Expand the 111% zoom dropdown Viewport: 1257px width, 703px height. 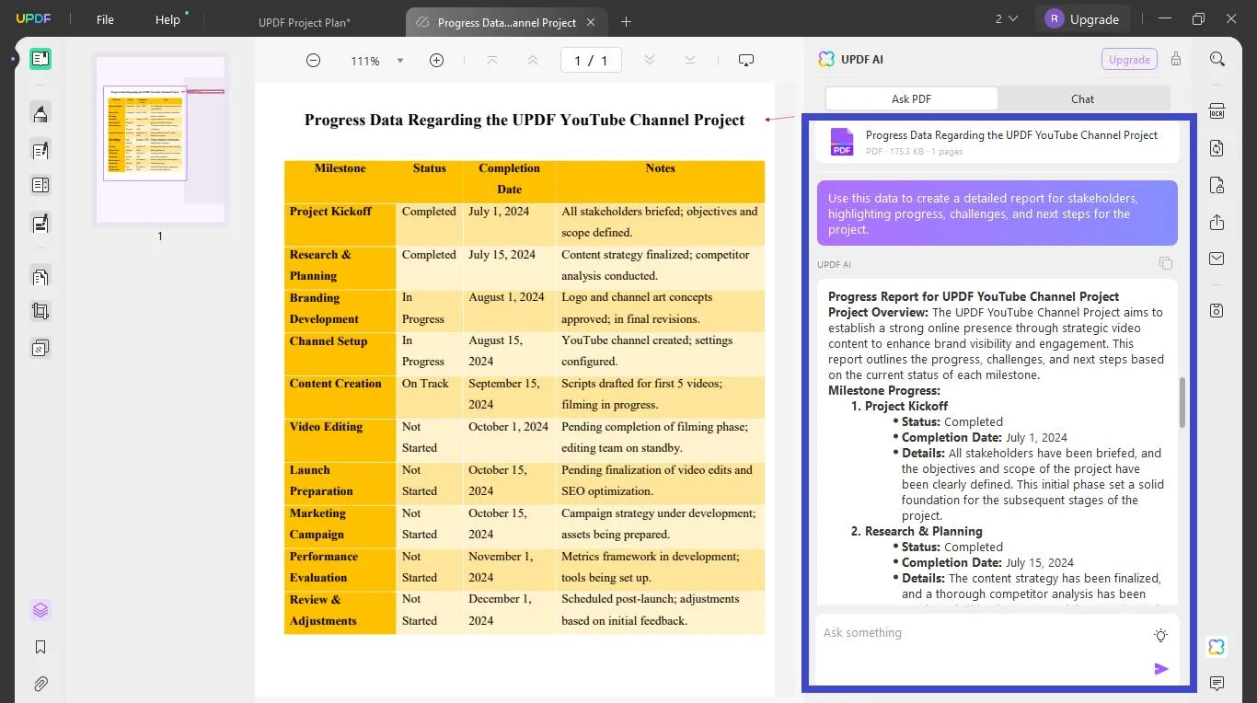click(399, 60)
